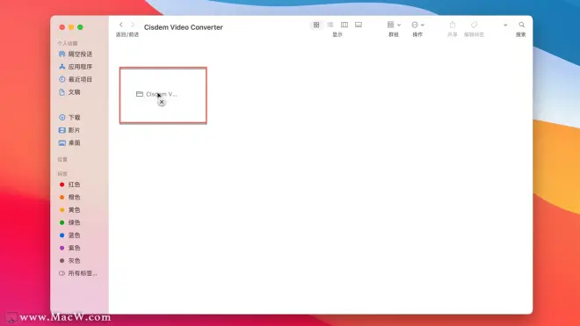
Task: Open Desktop (桌面) in sidebar
Action: 69,142
